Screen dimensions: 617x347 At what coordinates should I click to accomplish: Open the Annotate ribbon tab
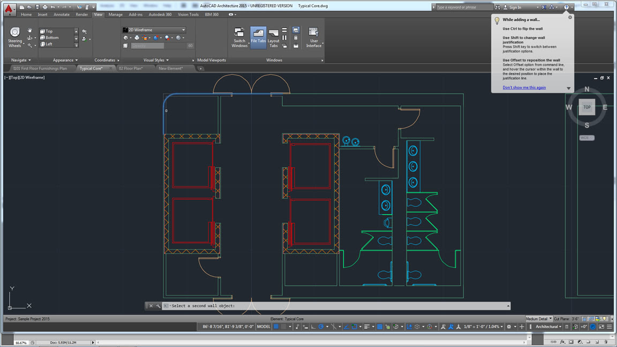pos(62,14)
